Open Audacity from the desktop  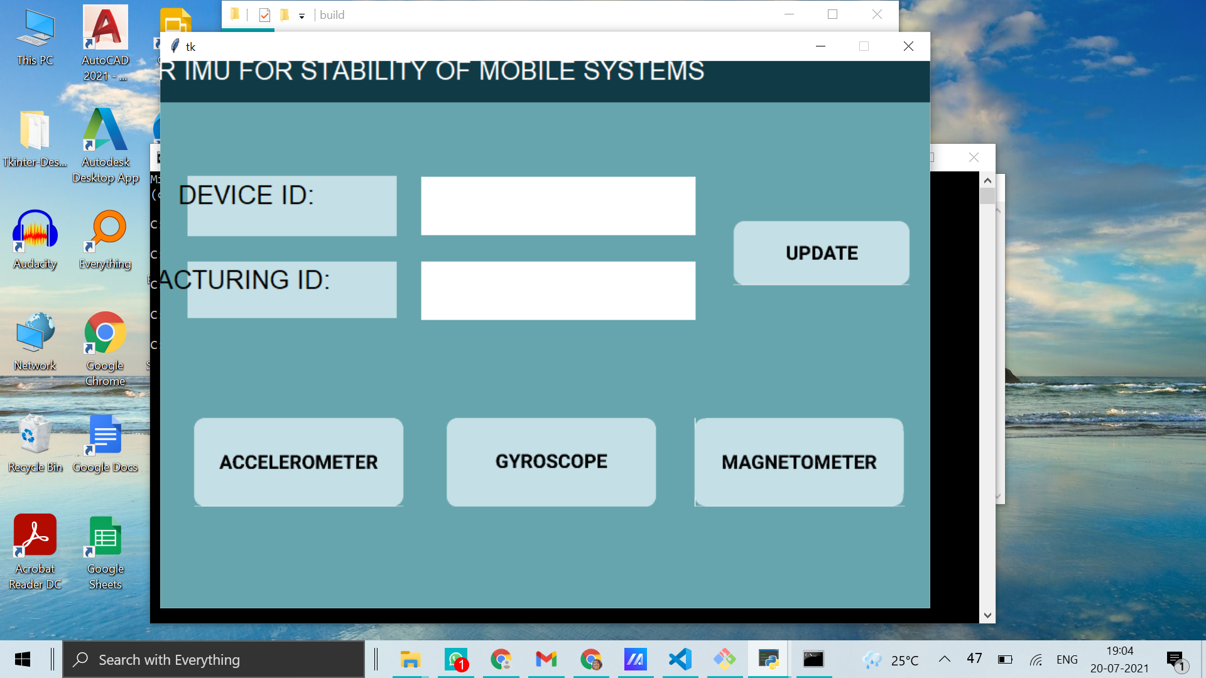click(x=35, y=229)
